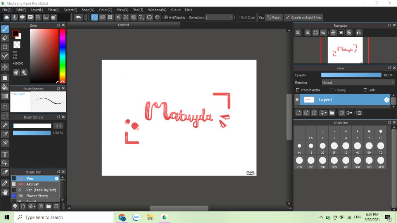
Task: Delete layer with the trash icon
Action: [359, 113]
